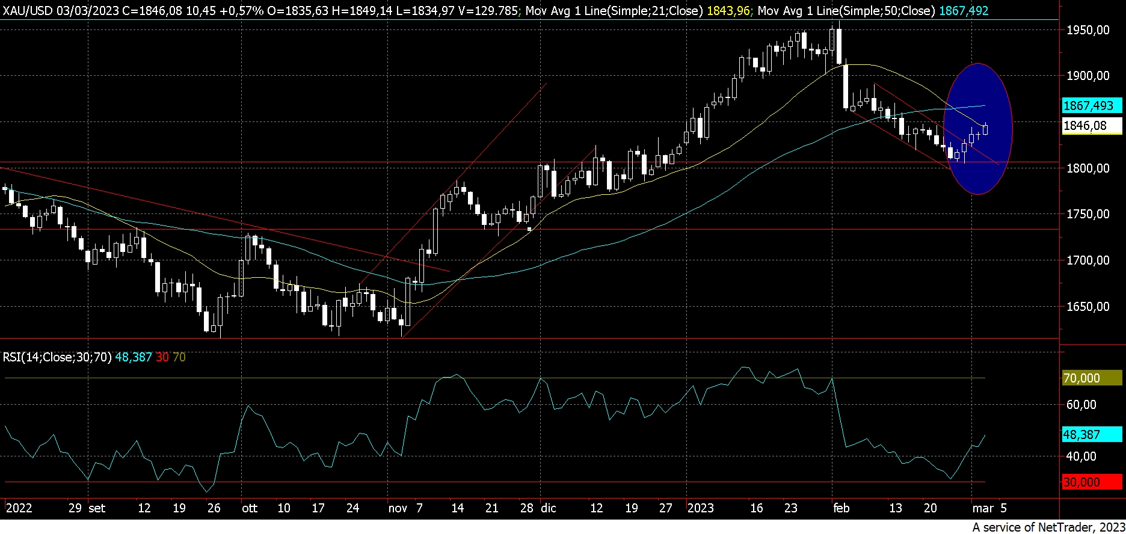
Task: Click the feb month date label
Action: (841, 508)
